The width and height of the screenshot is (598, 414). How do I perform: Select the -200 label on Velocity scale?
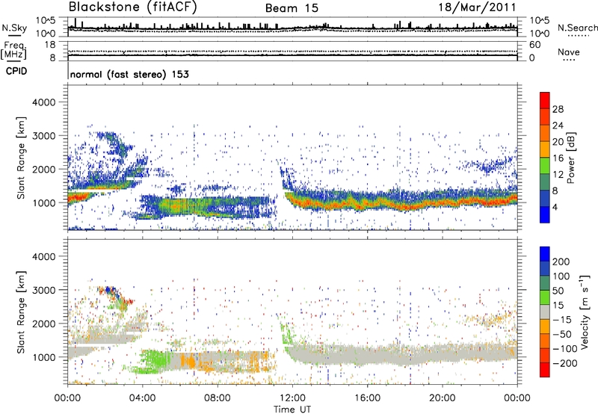pyautogui.click(x=565, y=363)
